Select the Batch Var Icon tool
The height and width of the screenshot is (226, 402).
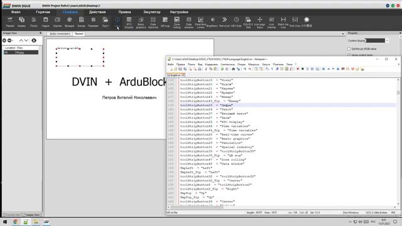(283, 23)
